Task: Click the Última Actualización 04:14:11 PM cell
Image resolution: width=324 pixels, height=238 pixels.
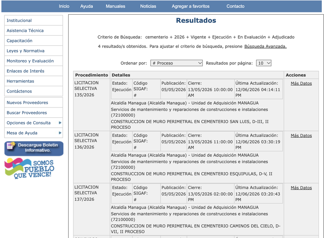Action: click(x=259, y=89)
